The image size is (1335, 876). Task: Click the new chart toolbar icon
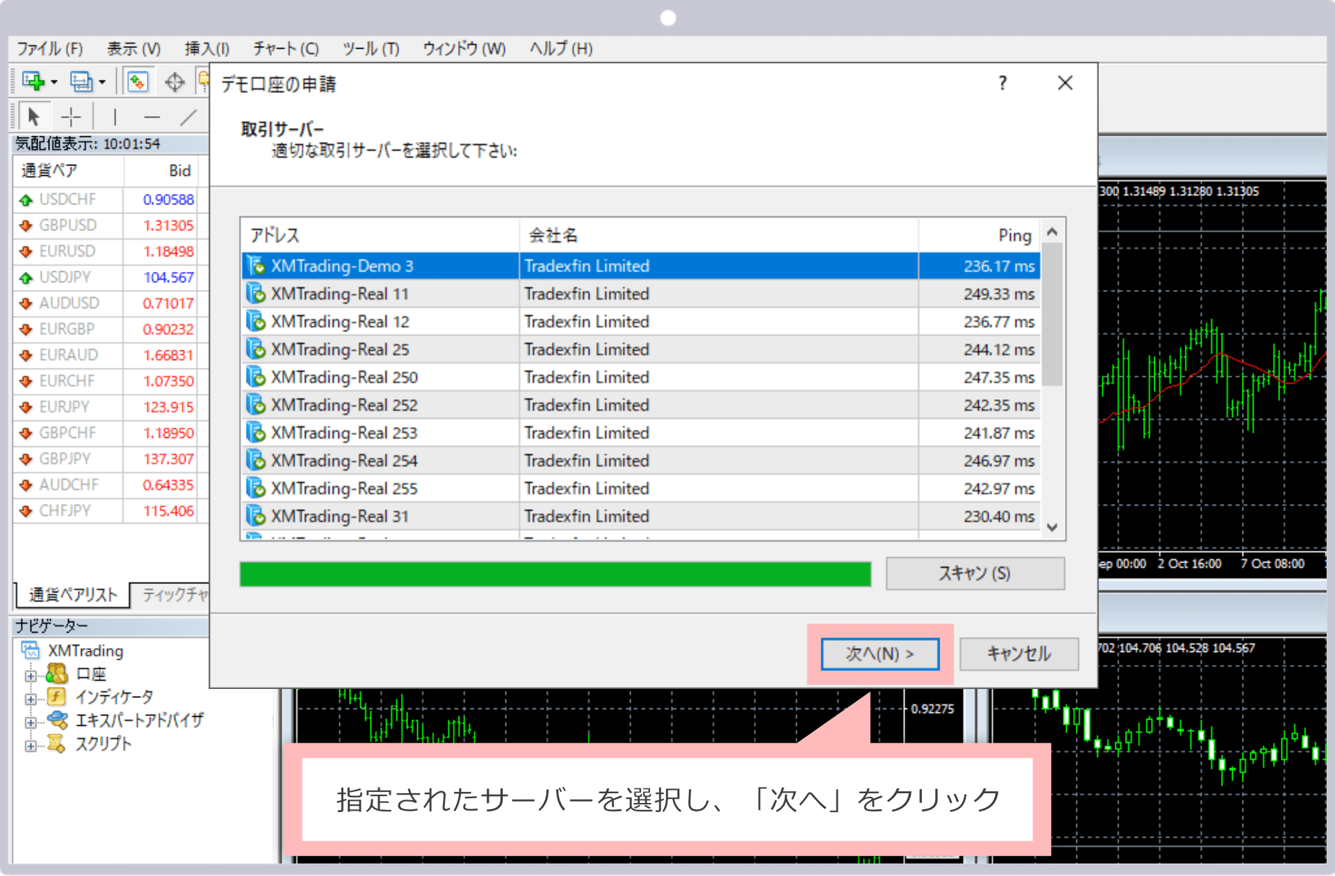point(33,82)
